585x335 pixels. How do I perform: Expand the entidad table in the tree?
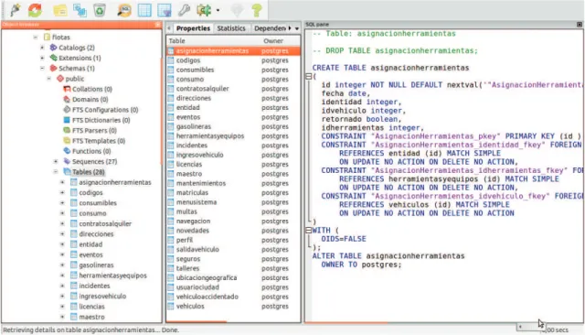click(62, 244)
